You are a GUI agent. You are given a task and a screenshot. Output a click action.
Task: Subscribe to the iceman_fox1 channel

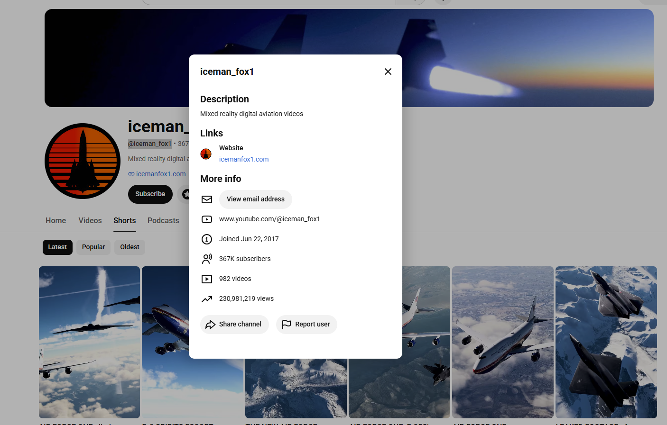point(150,194)
